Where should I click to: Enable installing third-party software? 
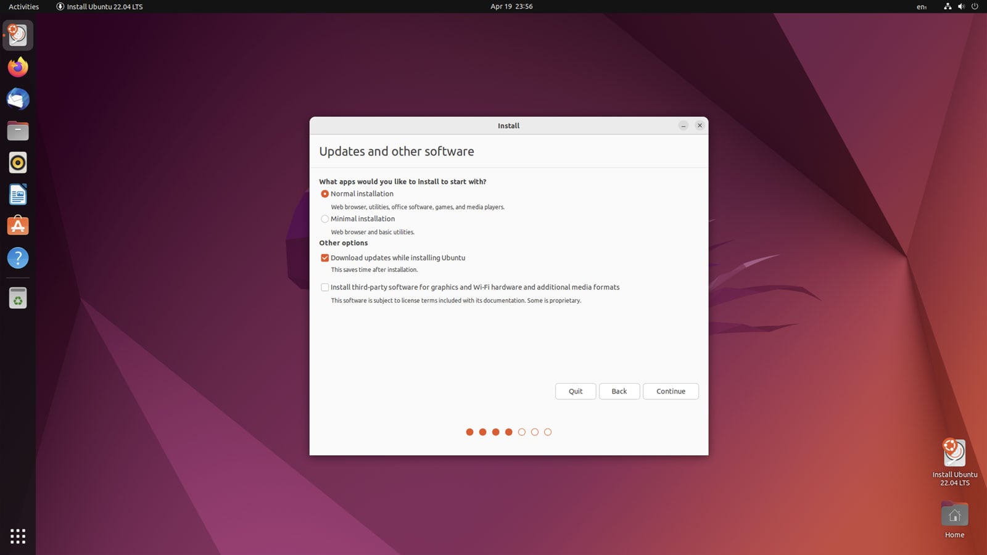pyautogui.click(x=325, y=287)
